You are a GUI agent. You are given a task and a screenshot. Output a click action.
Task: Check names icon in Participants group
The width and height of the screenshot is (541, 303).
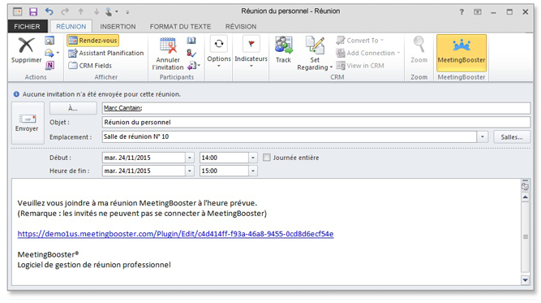click(191, 53)
